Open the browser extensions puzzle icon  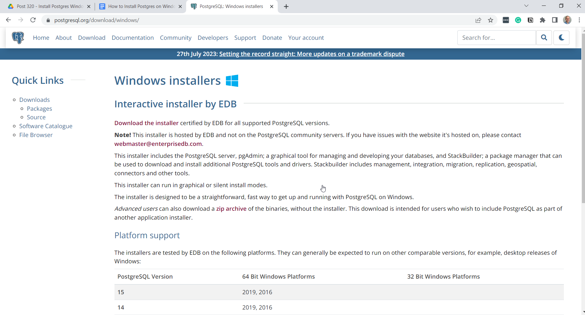point(542,20)
